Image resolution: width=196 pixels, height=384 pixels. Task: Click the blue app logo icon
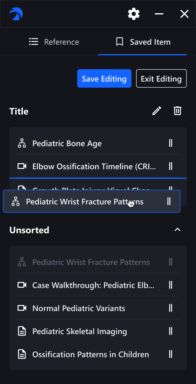pos(16,14)
